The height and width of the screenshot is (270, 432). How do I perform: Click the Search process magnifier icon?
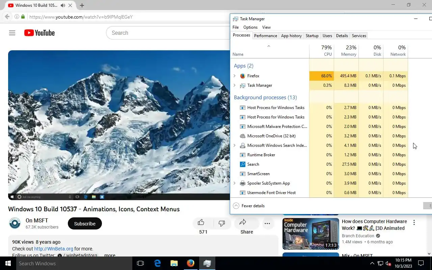(242, 164)
